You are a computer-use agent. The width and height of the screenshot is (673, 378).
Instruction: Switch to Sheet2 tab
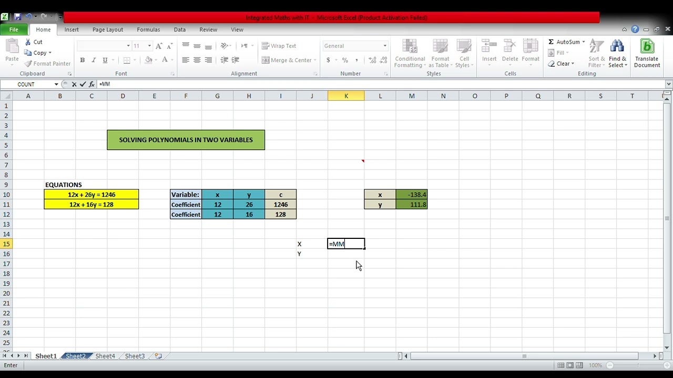(75, 356)
